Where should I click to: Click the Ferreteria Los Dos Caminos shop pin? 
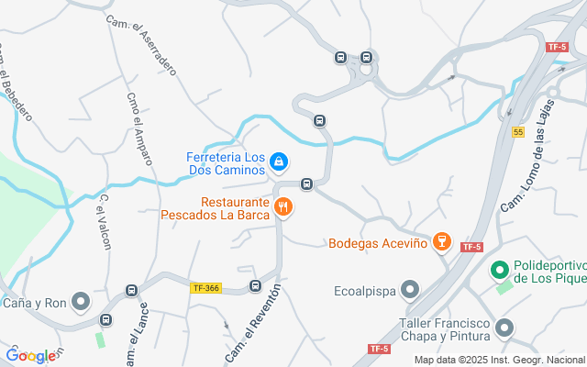(279, 163)
